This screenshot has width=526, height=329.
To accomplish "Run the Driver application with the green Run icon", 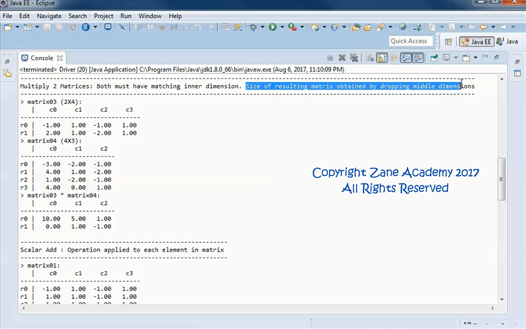I will coord(273,27).
